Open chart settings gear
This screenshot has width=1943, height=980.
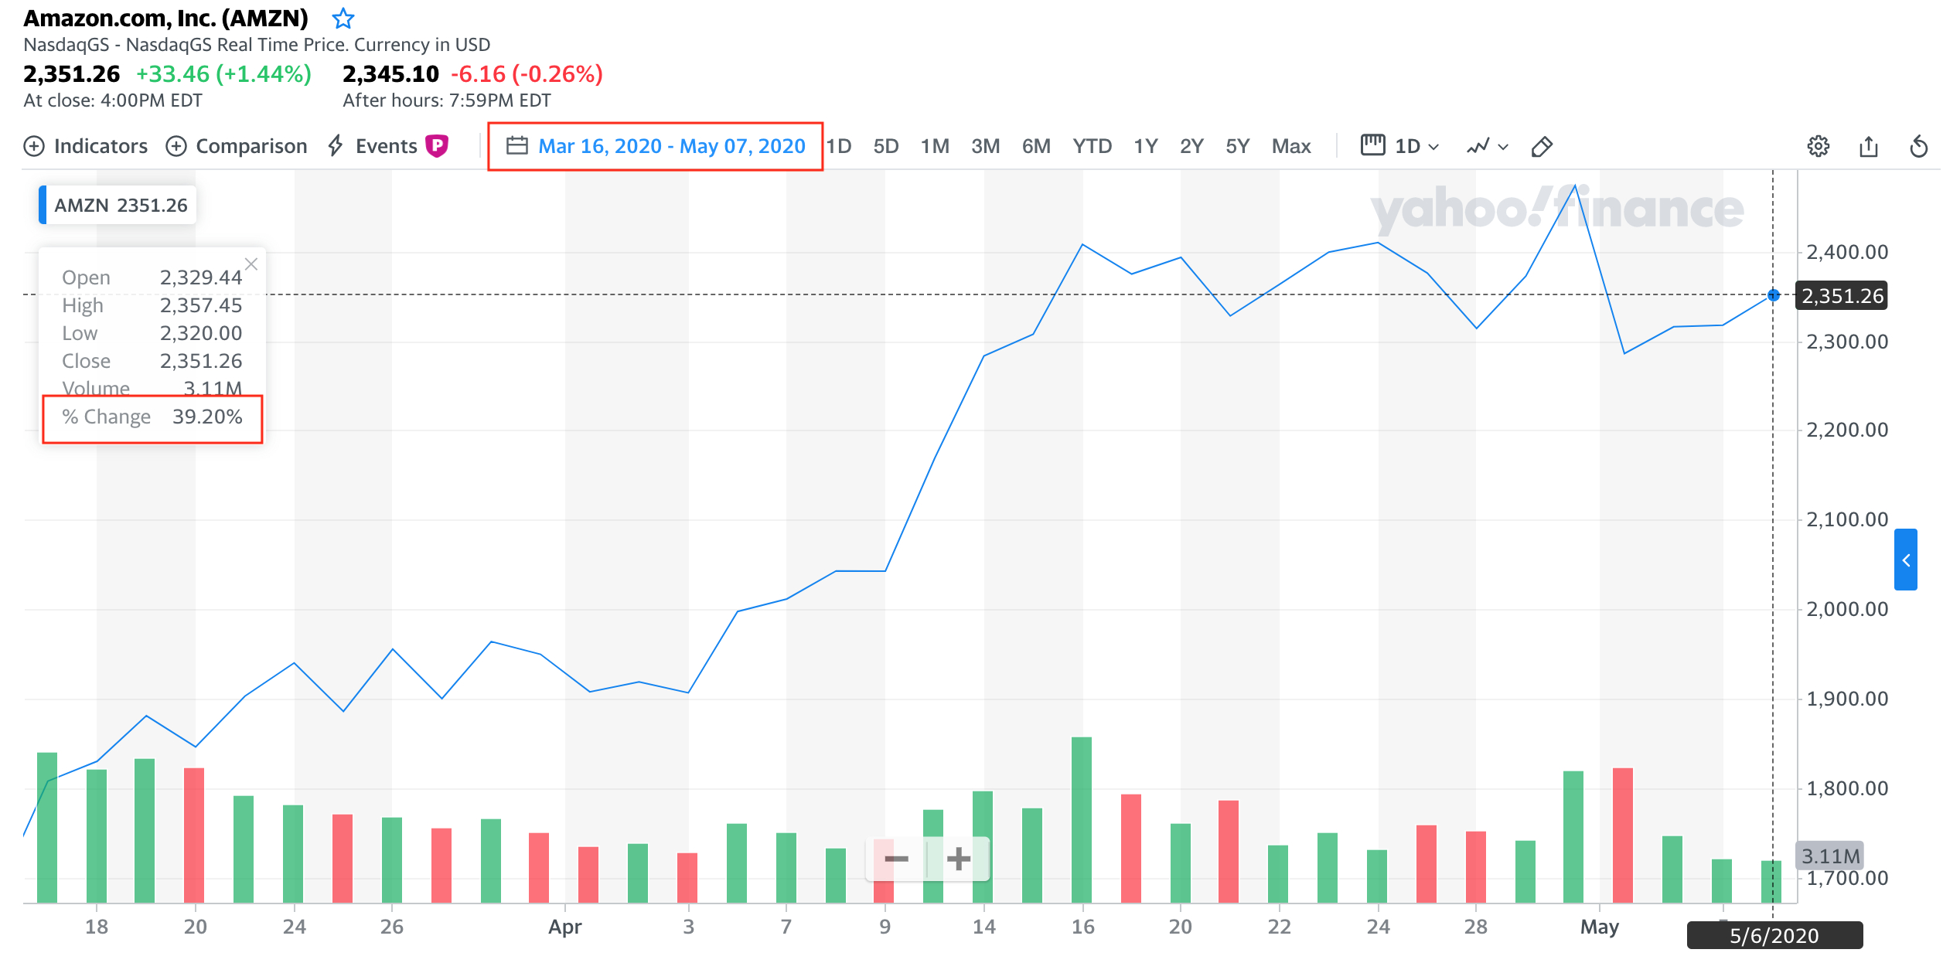1819,146
